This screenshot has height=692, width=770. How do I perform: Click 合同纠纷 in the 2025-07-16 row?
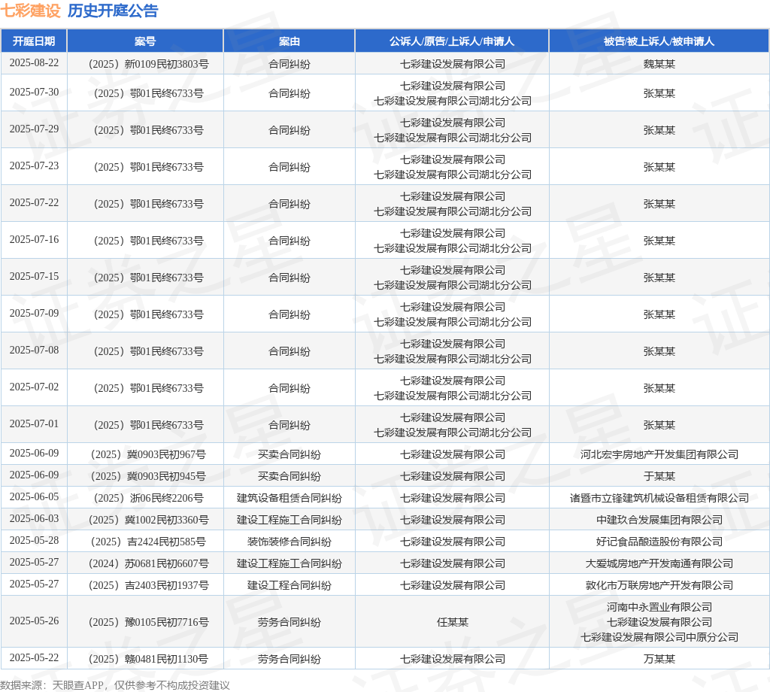[290, 241]
